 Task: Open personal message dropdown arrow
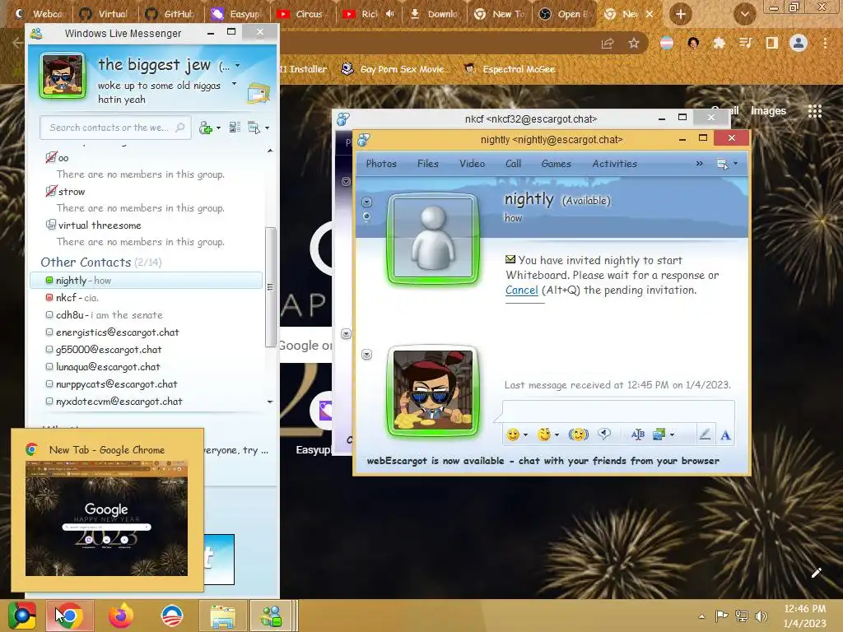point(234,84)
